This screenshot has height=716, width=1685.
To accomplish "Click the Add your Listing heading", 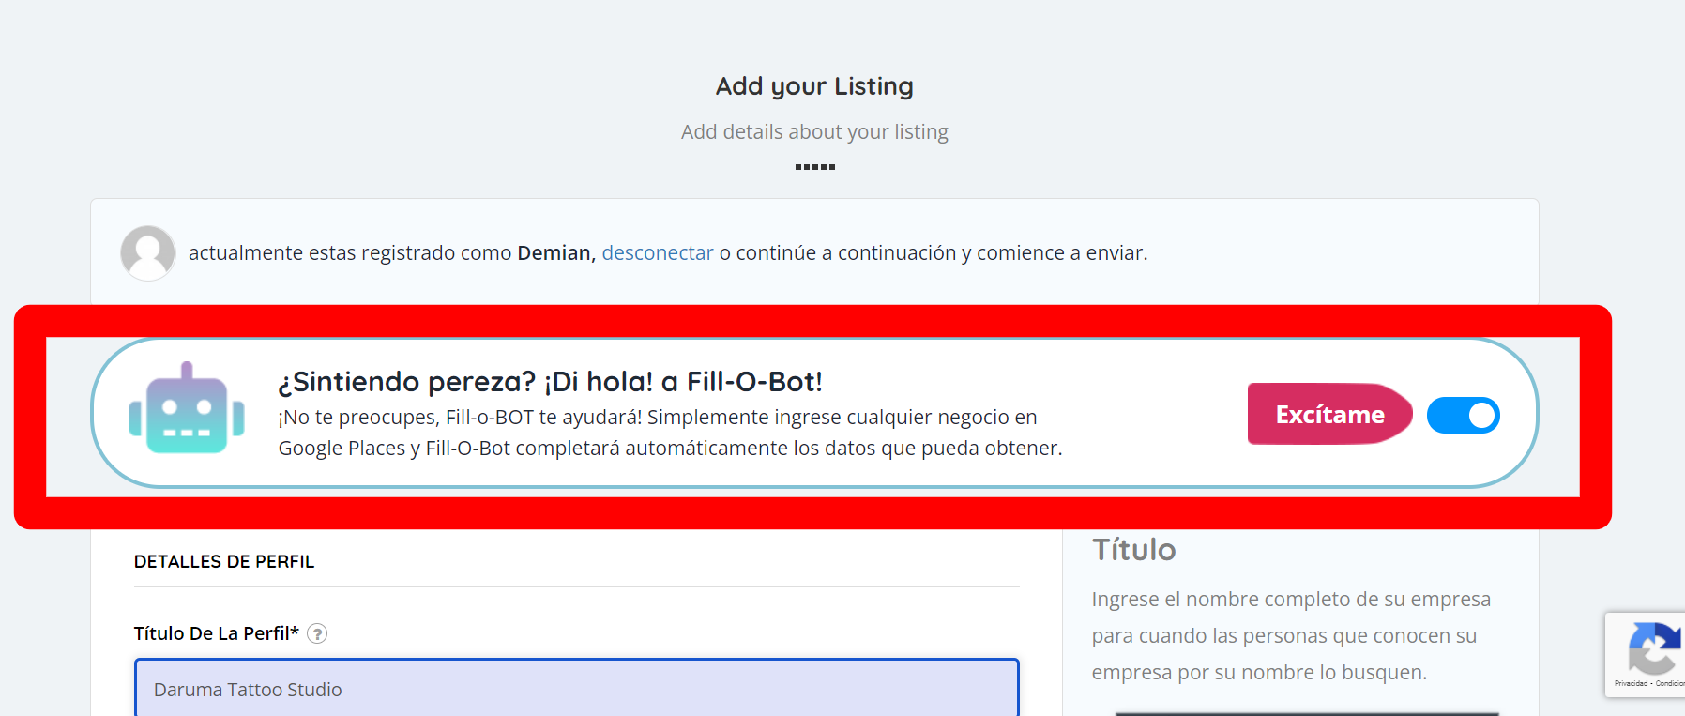I will pyautogui.click(x=814, y=86).
